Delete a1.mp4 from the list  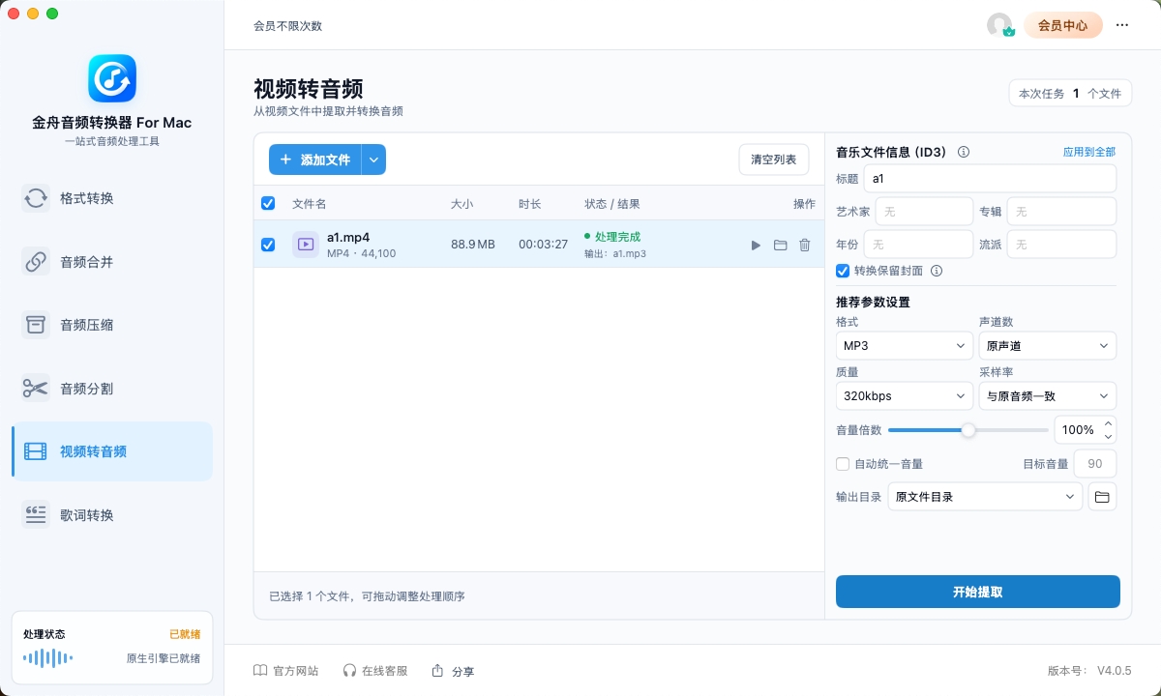click(x=805, y=245)
